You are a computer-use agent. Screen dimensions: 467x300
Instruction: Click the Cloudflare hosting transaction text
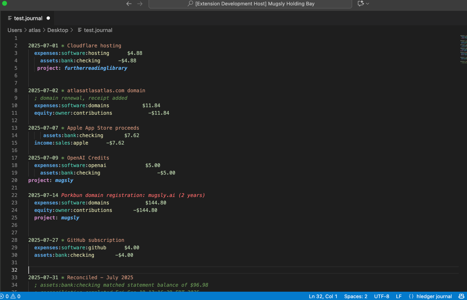(94, 46)
